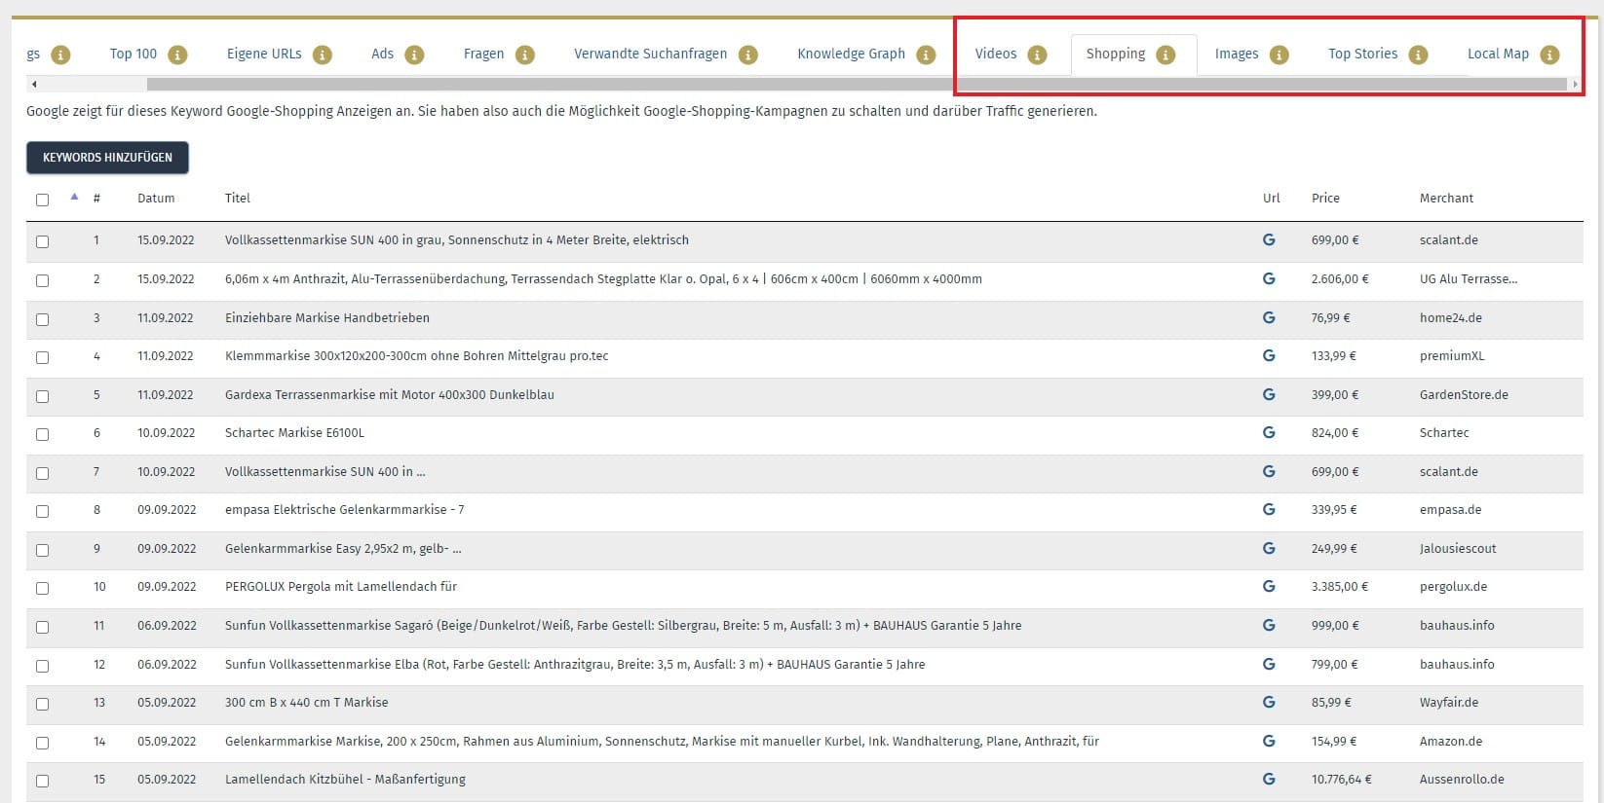Click left arrow of tab scrollbar
This screenshot has height=803, width=1604.
tap(34, 85)
